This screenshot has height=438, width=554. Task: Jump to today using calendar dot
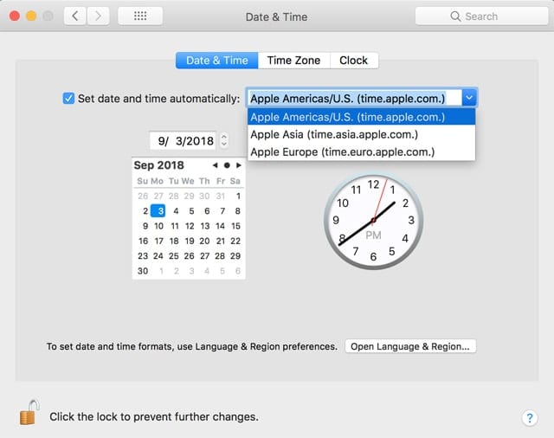(x=226, y=165)
